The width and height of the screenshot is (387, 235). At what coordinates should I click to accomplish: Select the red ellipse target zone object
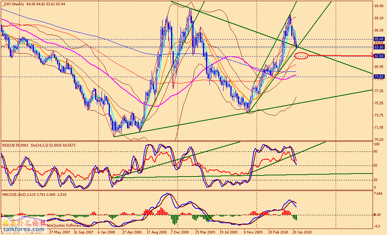301,56
